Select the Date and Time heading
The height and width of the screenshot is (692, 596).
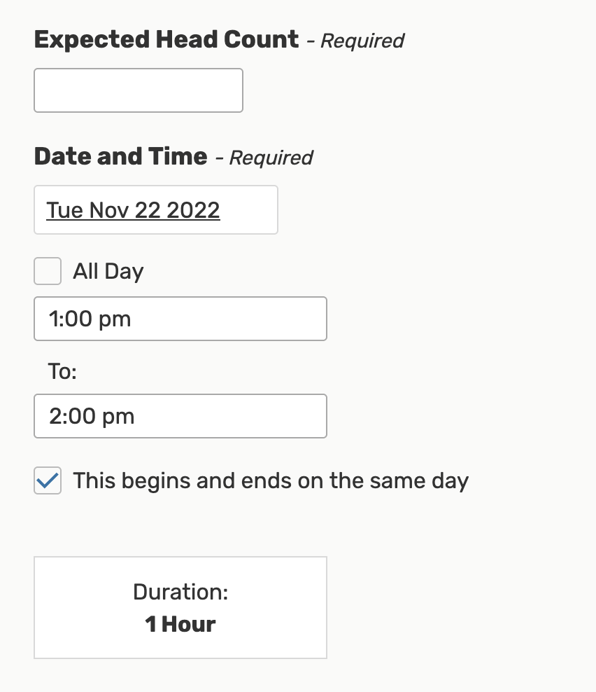pos(120,156)
